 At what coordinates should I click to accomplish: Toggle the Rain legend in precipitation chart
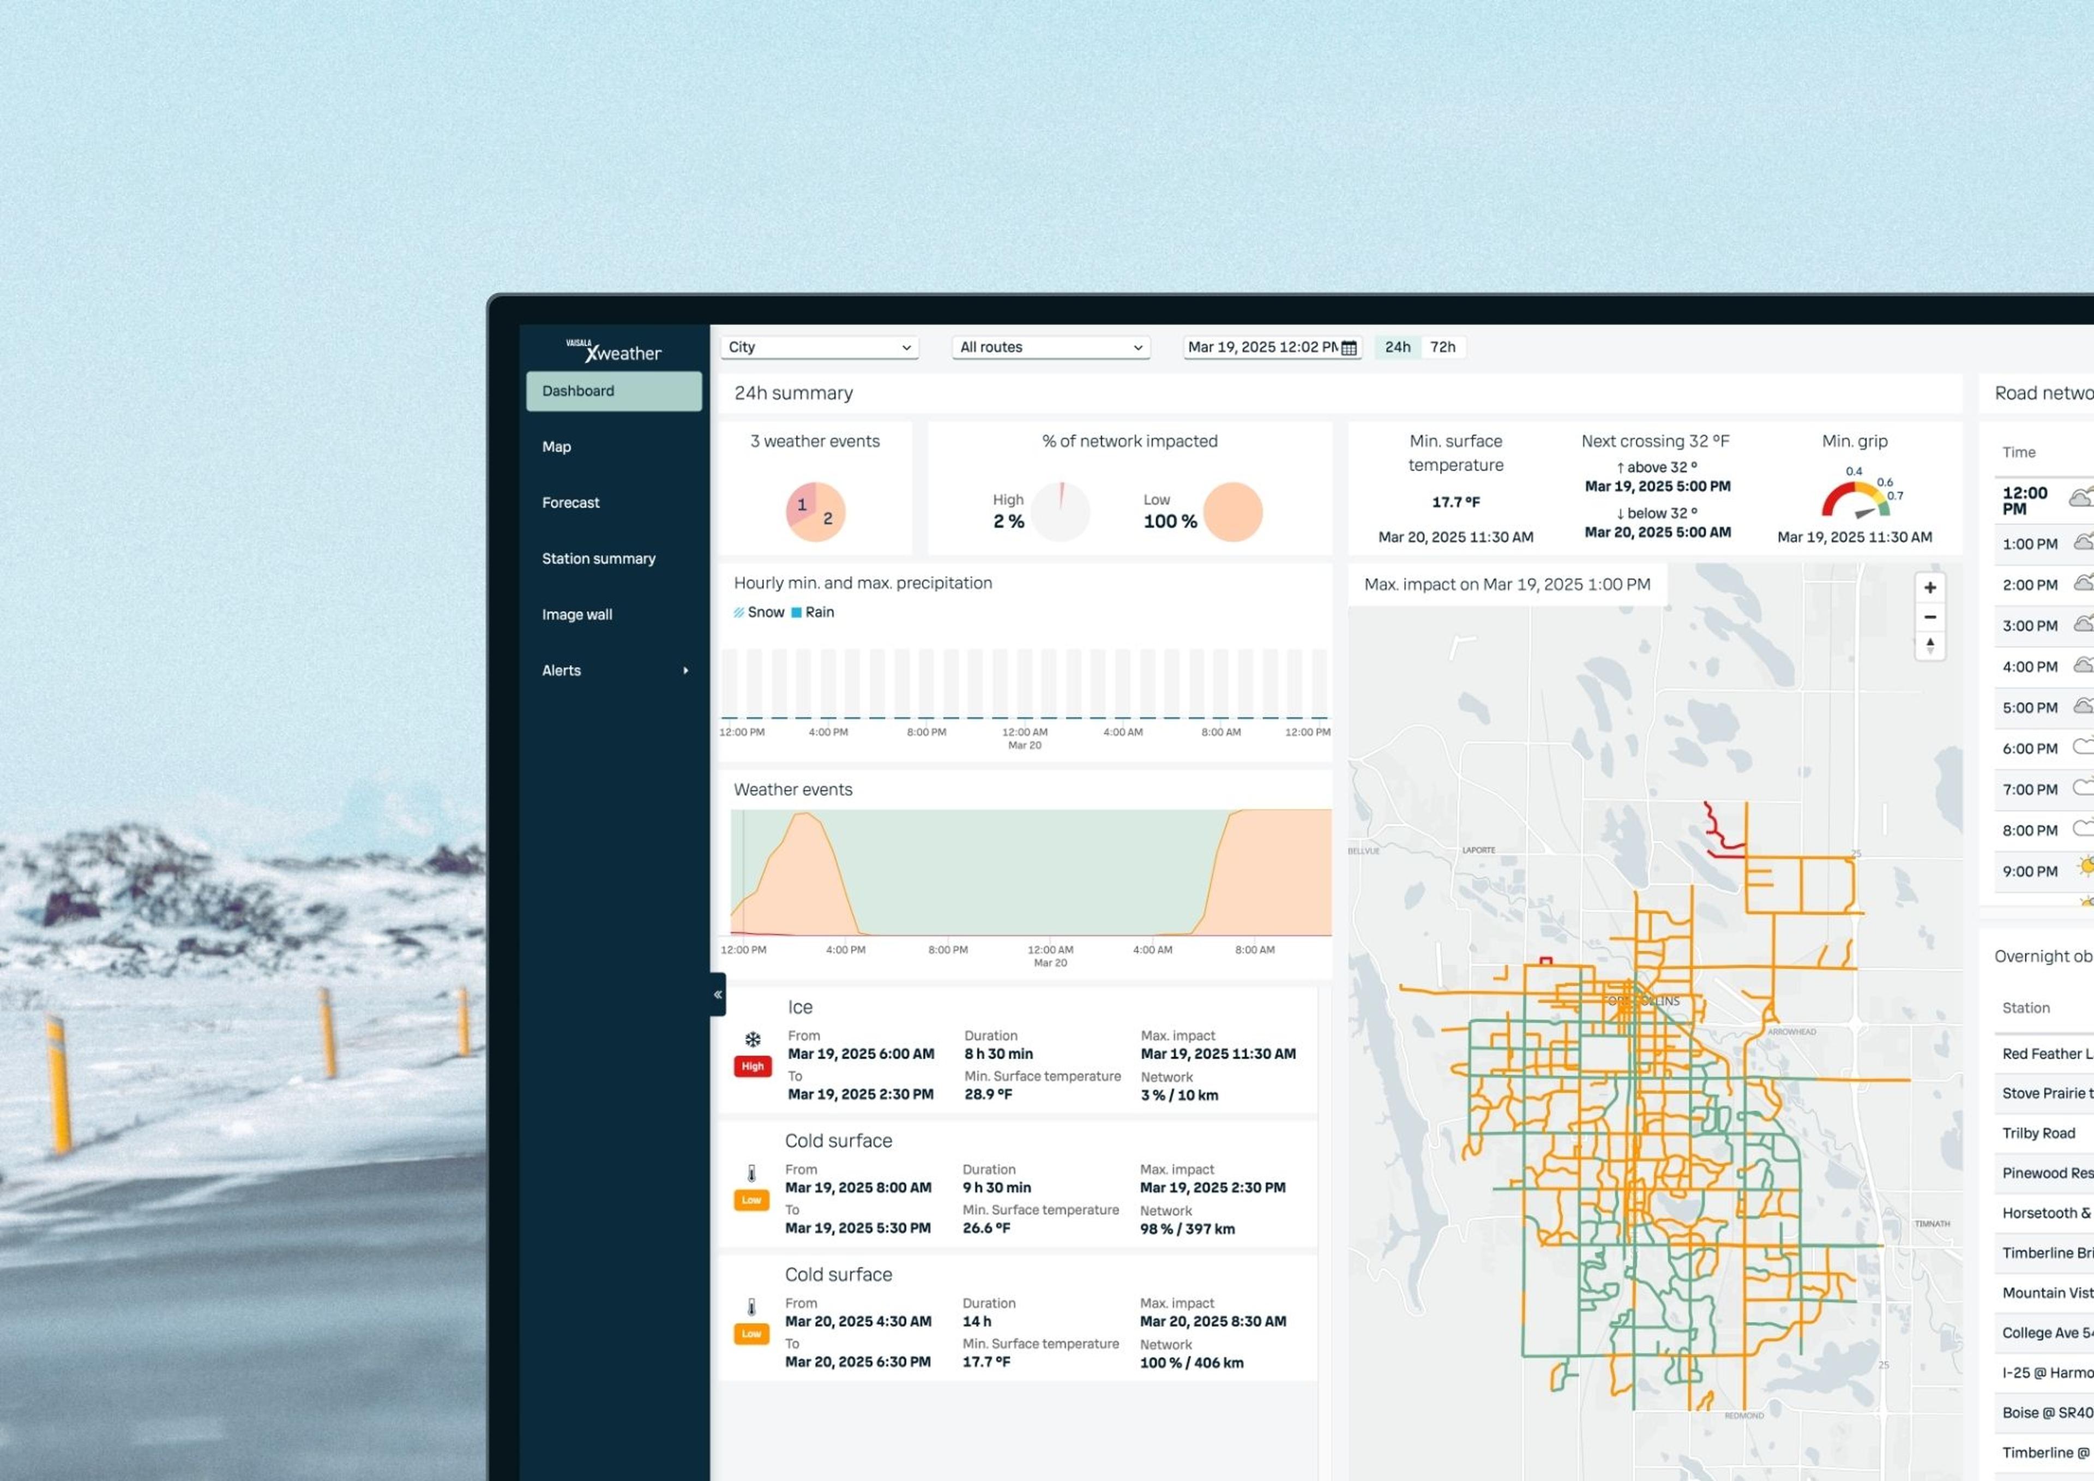814,611
